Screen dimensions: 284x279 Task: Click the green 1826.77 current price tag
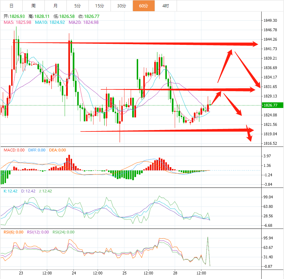tap(272, 105)
